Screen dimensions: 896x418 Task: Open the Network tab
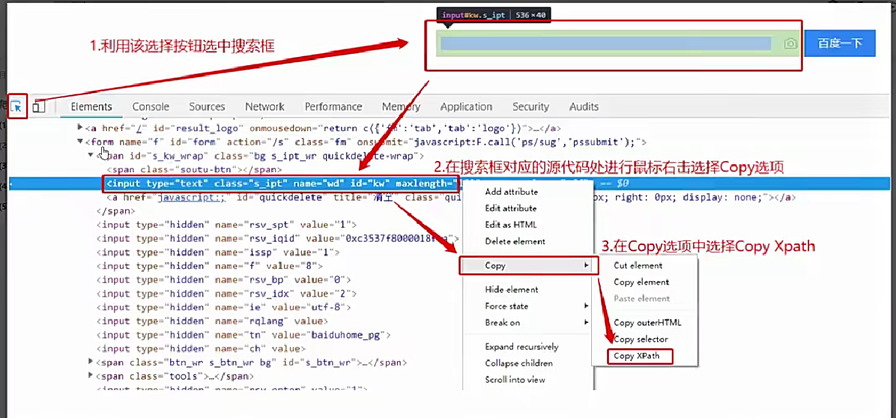pos(264,107)
